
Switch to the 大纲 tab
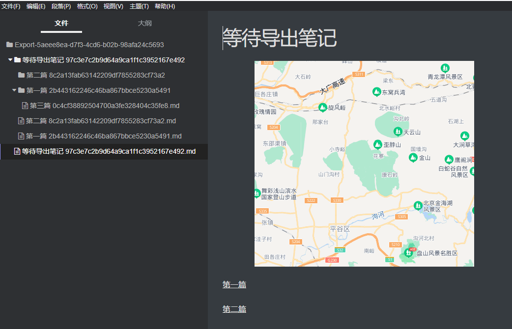(144, 23)
